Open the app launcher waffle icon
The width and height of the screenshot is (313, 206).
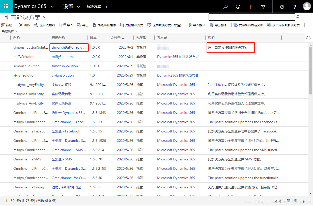[x=6, y=6]
